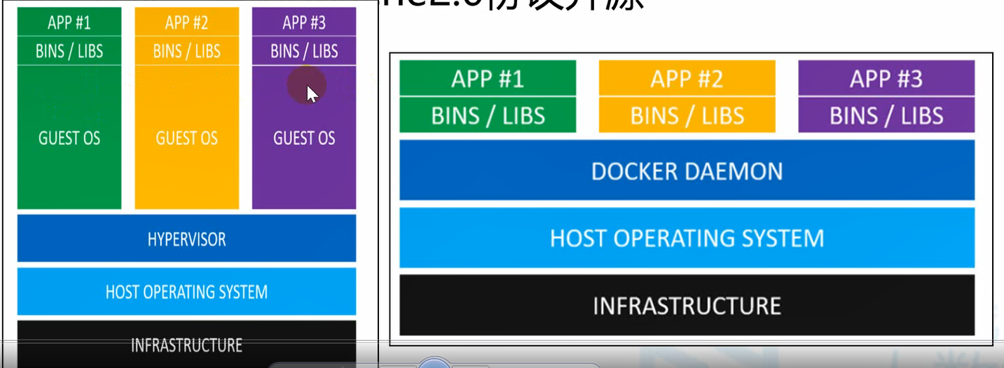Select yellow BINS / LIBS in Docker diagram
The width and height of the screenshot is (1004, 368).
[687, 115]
